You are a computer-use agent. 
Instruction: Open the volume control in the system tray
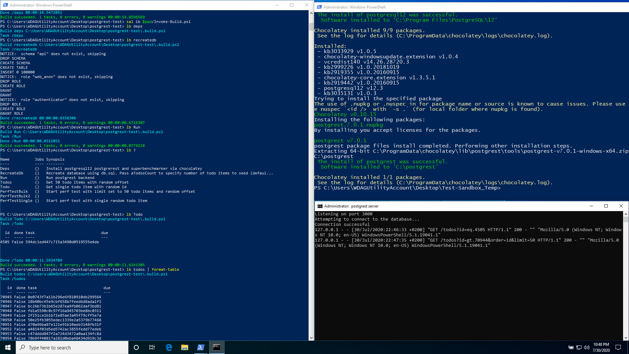(x=586, y=347)
